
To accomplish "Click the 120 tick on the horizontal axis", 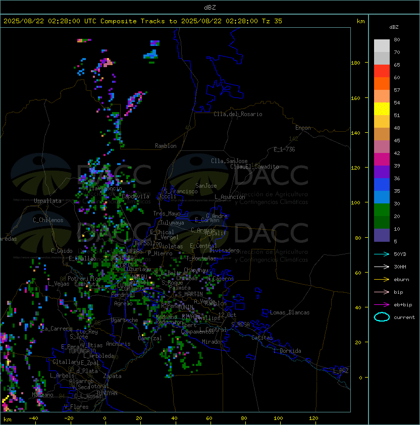I will 313,418.
